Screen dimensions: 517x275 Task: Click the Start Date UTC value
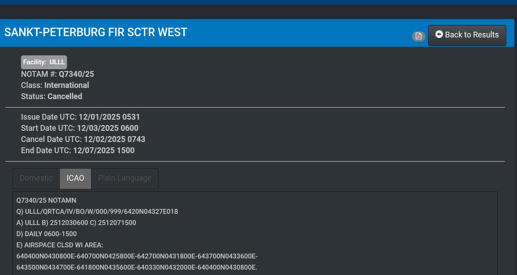click(x=107, y=128)
